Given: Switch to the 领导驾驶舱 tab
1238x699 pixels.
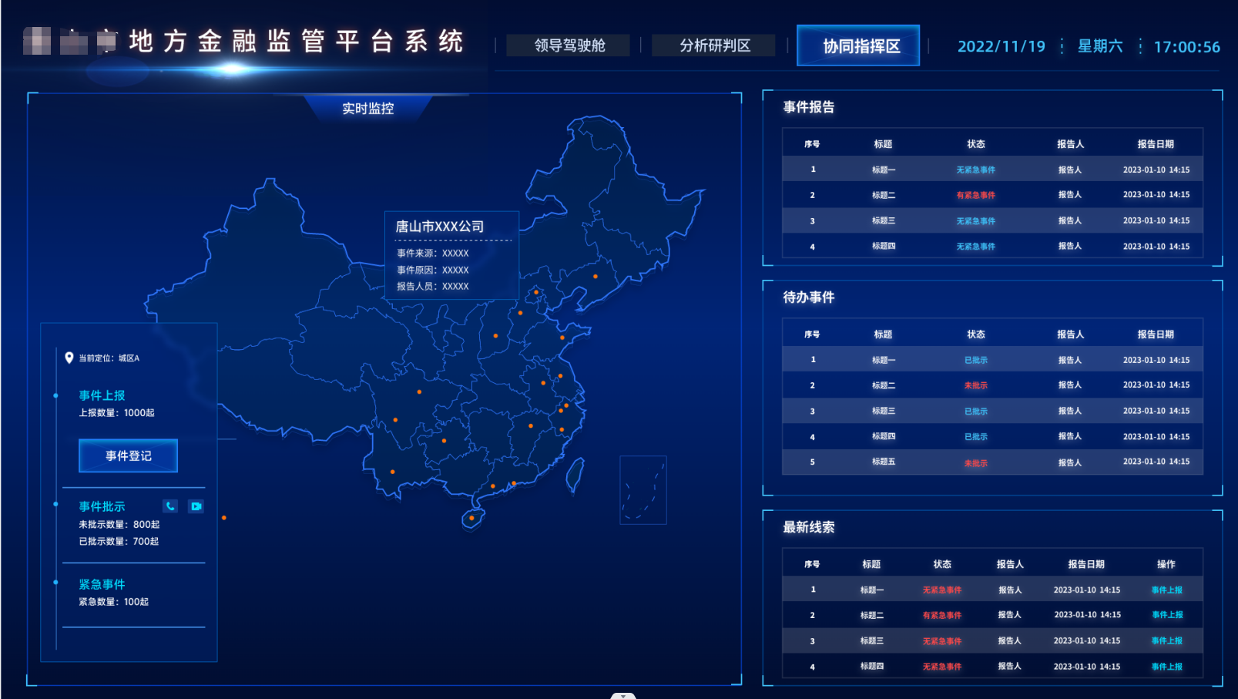Looking at the screenshot, I should tap(567, 45).
